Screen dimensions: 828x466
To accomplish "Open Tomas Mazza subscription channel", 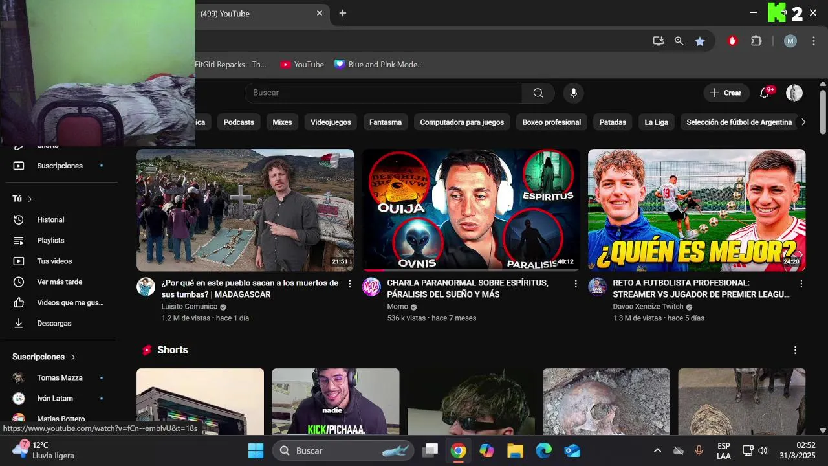I will pyautogui.click(x=60, y=377).
